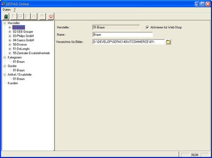Select the Geräte tree item
Screen dimensions: 212x158
coord(12,66)
